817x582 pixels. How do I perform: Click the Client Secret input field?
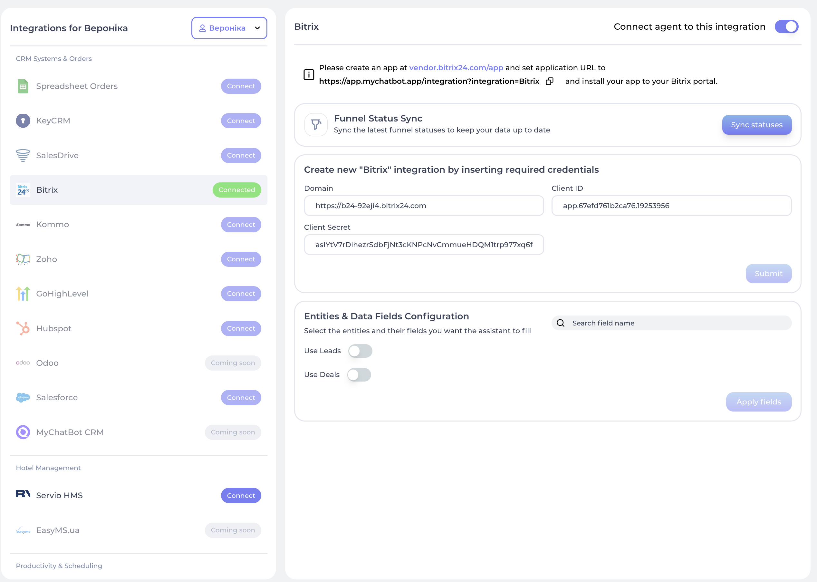pyautogui.click(x=423, y=245)
